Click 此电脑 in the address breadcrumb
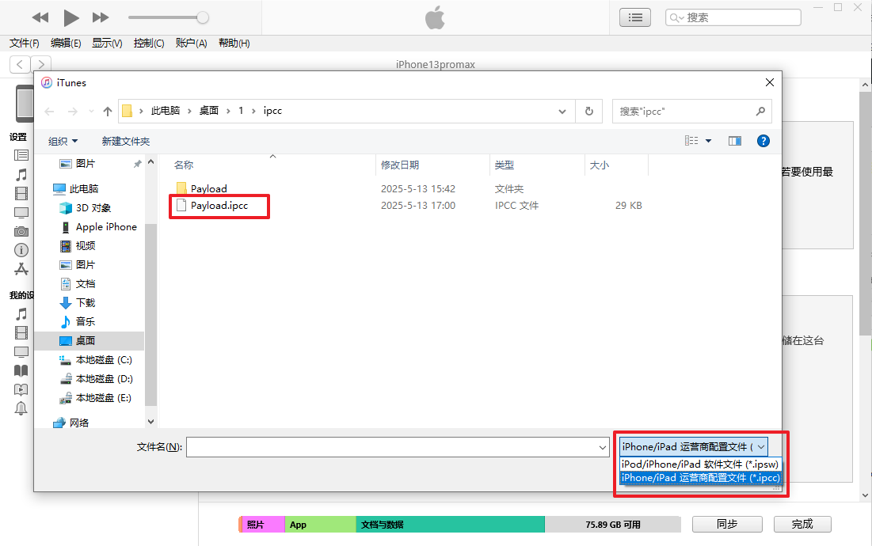The width and height of the screenshot is (872, 546). pos(166,111)
